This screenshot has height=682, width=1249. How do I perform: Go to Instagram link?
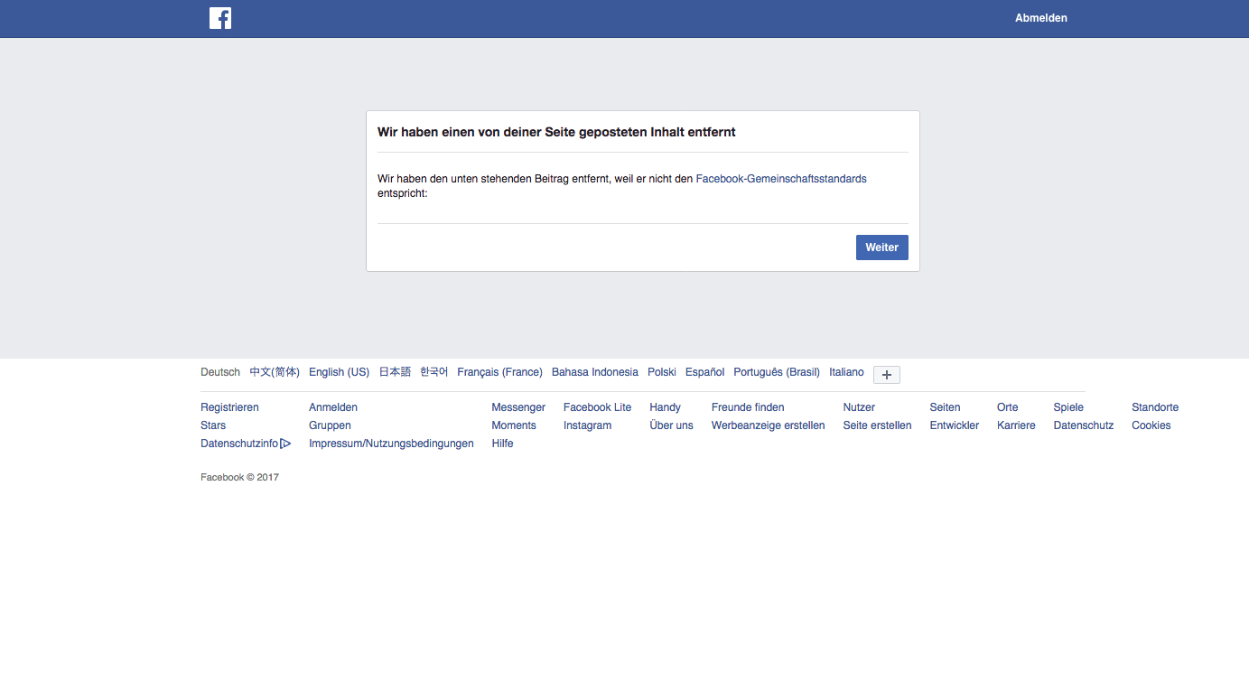[588, 425]
